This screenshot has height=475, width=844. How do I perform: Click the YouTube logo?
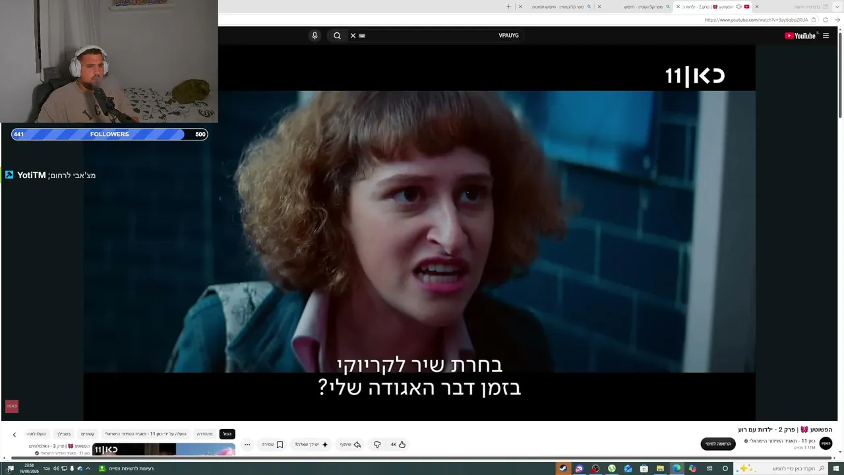(800, 36)
